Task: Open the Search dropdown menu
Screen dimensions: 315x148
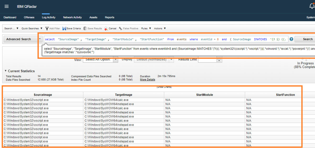Action: click(11, 28)
